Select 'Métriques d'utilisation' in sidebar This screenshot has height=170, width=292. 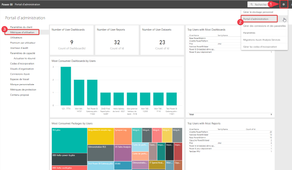point(22,32)
